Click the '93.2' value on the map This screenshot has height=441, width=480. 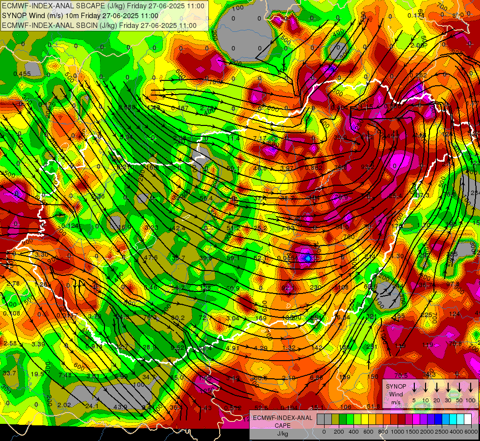click(x=368, y=167)
